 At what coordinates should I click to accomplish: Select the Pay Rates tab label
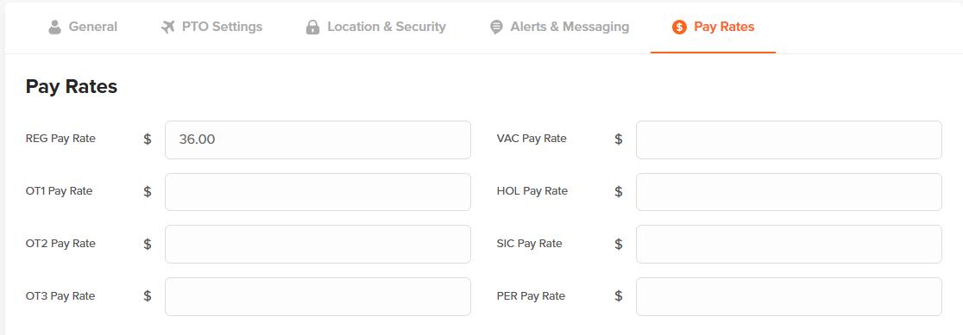(724, 27)
